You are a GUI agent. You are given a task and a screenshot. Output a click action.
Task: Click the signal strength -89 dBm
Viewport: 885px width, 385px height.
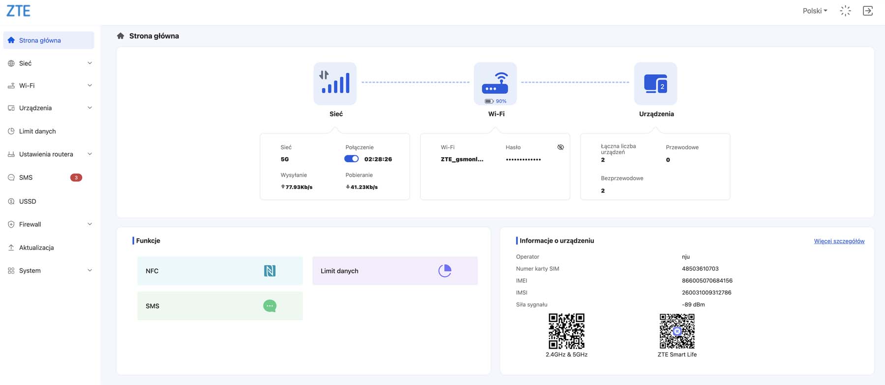click(693, 304)
